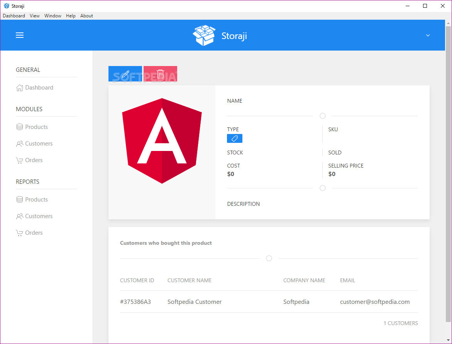The image size is (452, 344).
Task: Click the 'SKU' label
Action: click(x=333, y=129)
